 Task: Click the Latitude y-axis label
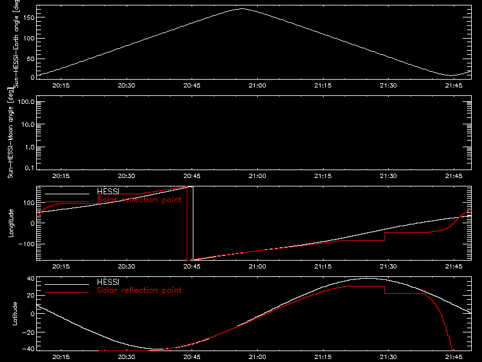click(14, 314)
